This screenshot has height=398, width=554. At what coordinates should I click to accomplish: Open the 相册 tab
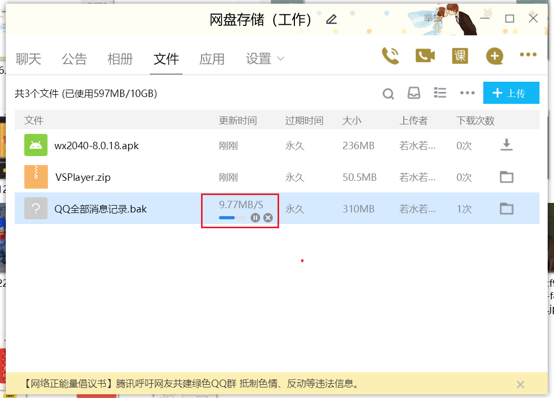pos(120,59)
